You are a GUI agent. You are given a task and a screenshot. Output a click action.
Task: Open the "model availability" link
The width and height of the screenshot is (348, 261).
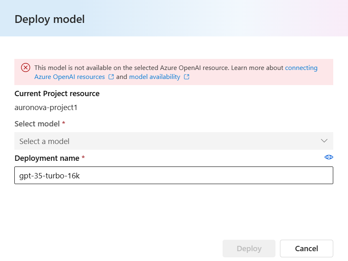(155, 77)
